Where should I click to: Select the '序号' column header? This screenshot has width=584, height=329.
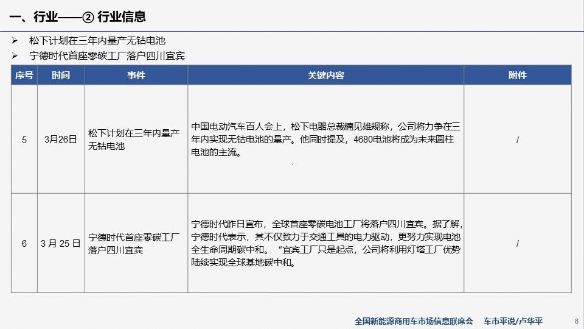(x=24, y=76)
